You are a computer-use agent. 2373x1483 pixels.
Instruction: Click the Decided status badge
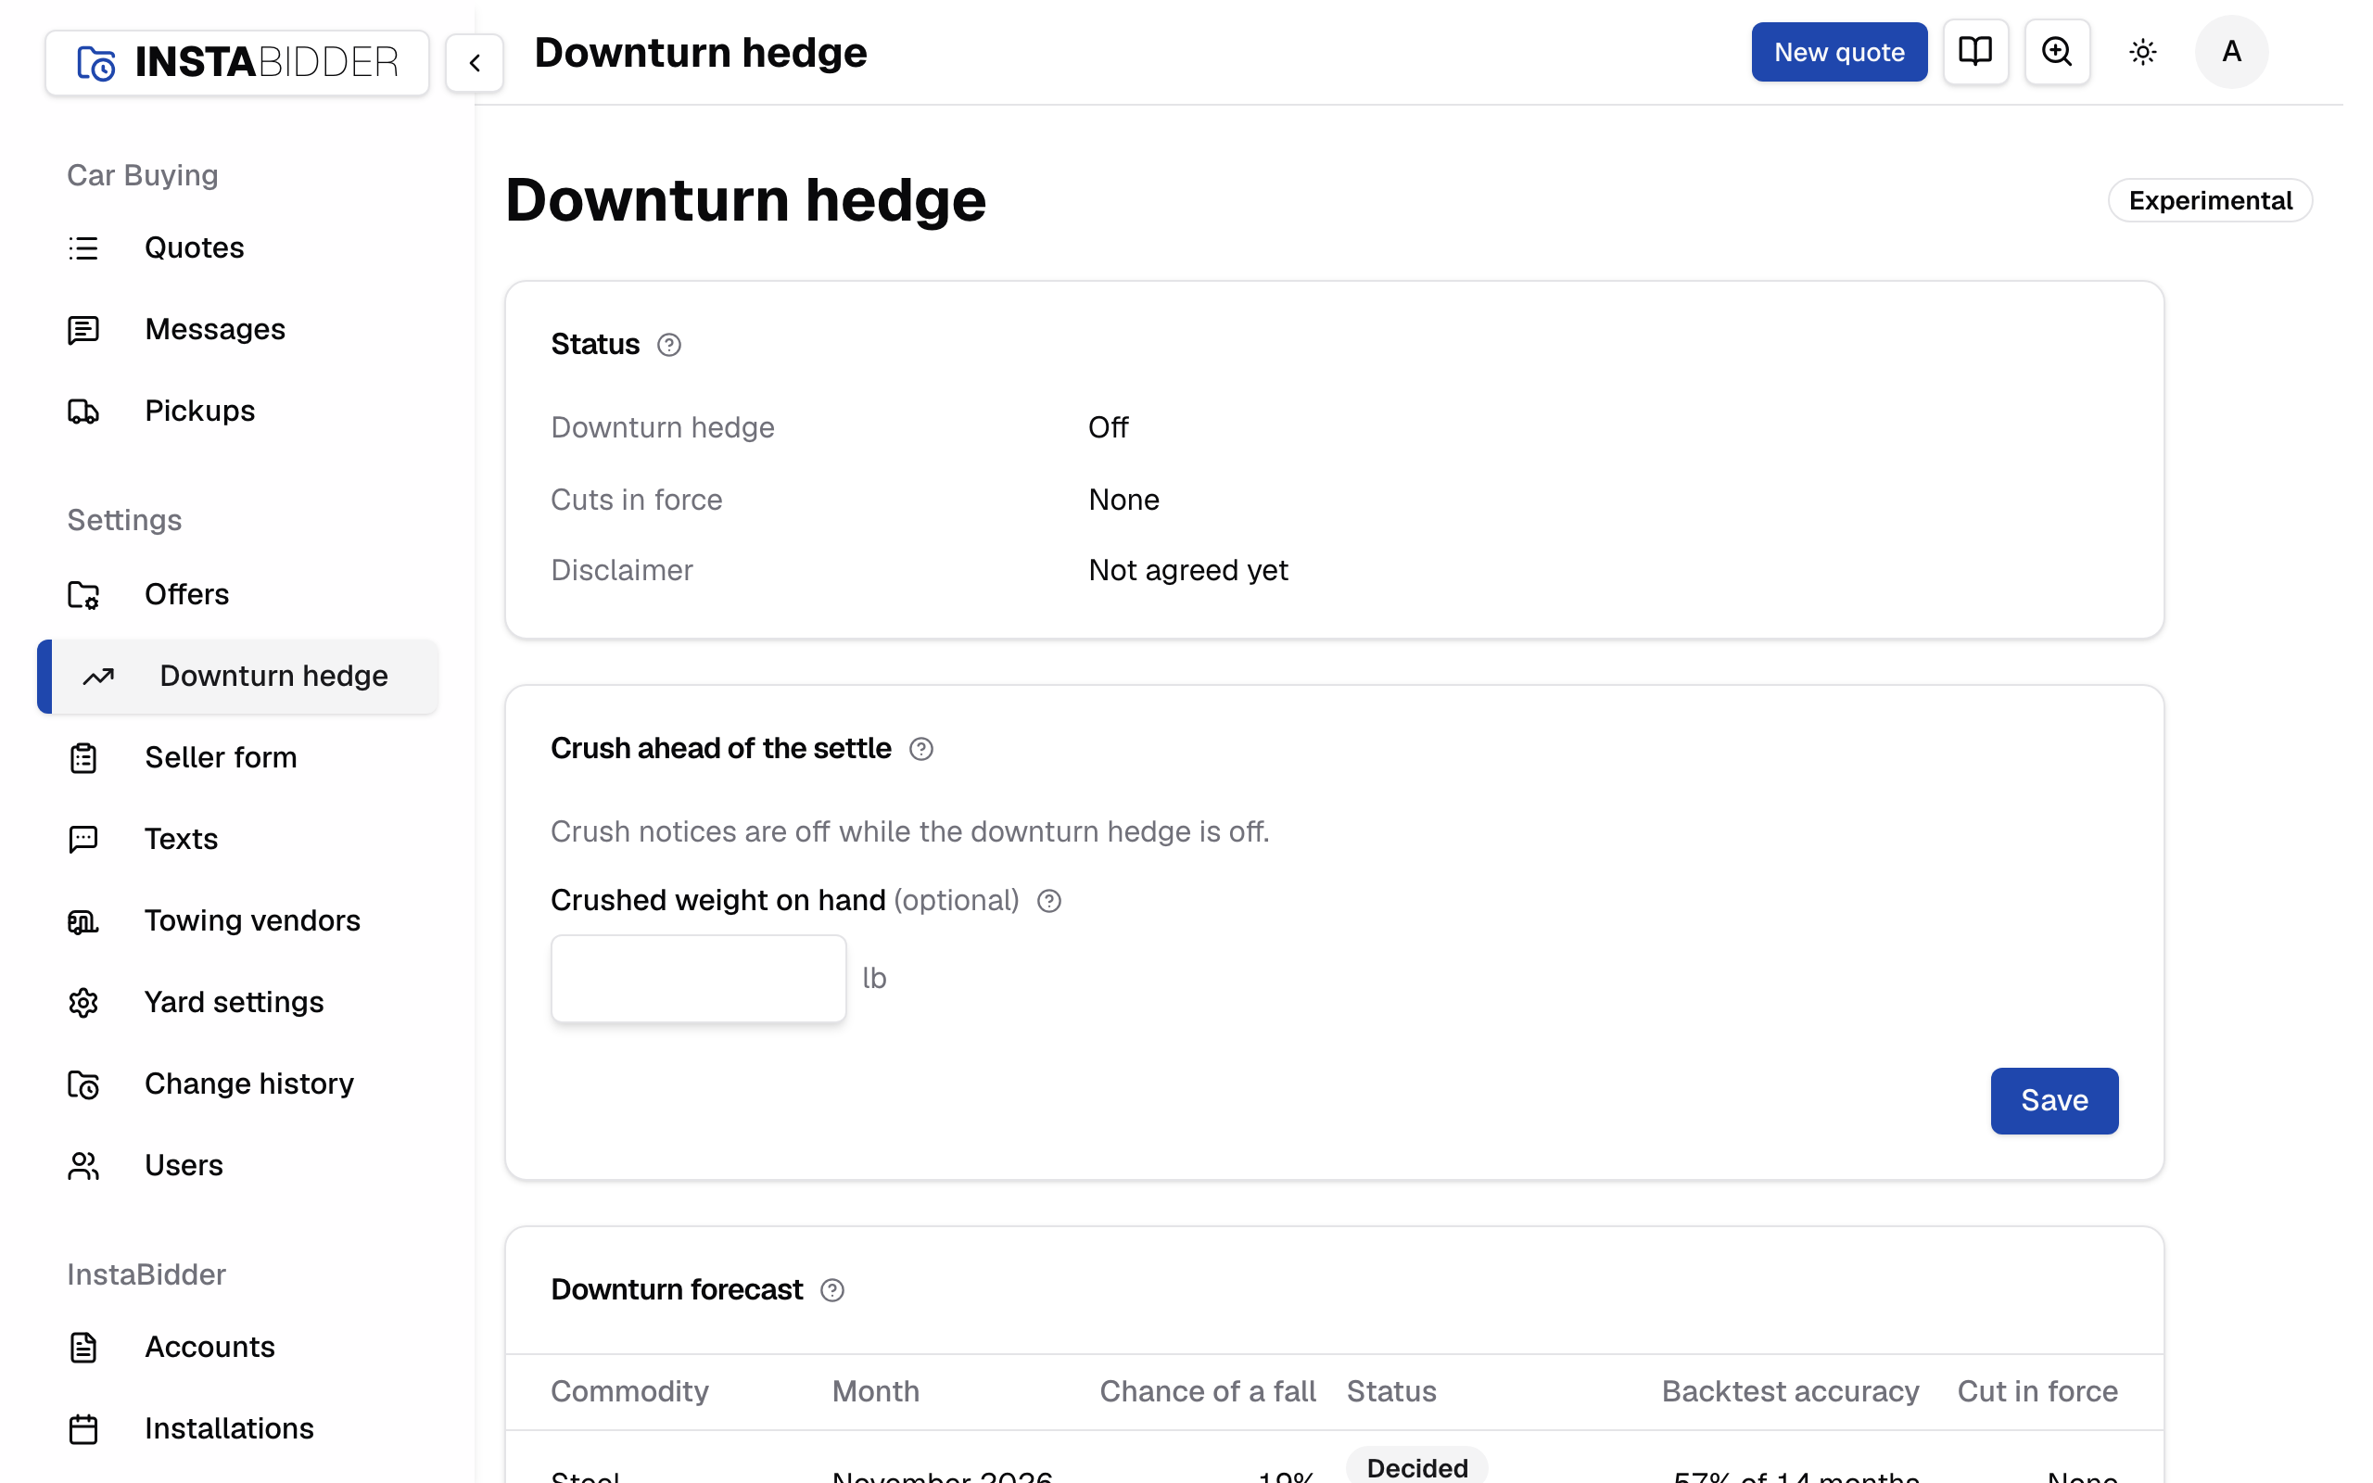[x=1417, y=1467]
